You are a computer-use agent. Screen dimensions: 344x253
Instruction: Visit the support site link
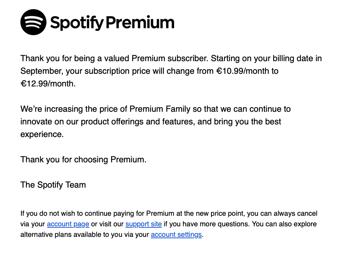144,224
